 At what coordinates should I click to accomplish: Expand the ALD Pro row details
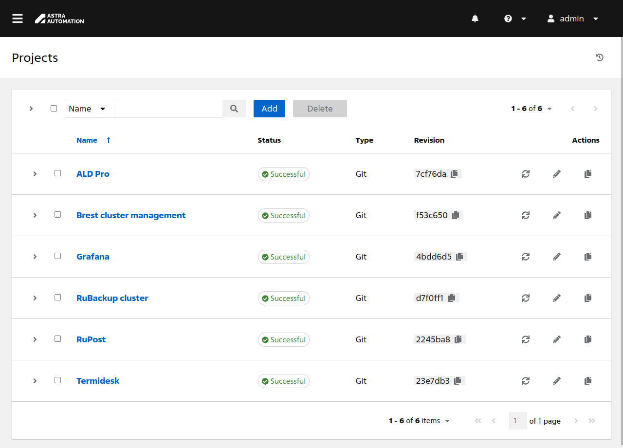(x=35, y=174)
